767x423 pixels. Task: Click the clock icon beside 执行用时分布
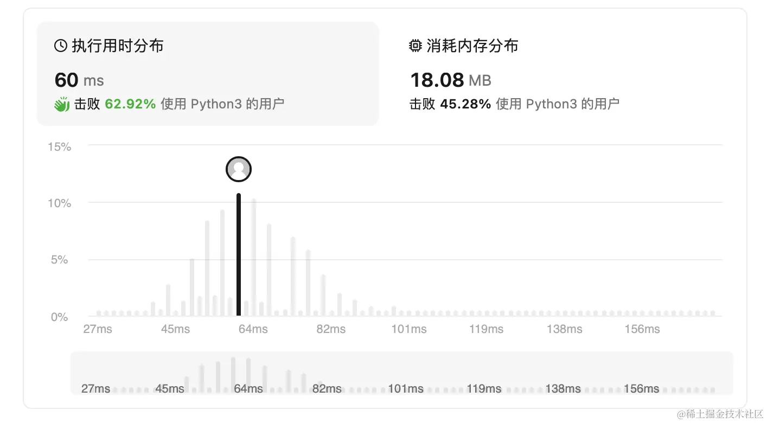click(x=61, y=46)
